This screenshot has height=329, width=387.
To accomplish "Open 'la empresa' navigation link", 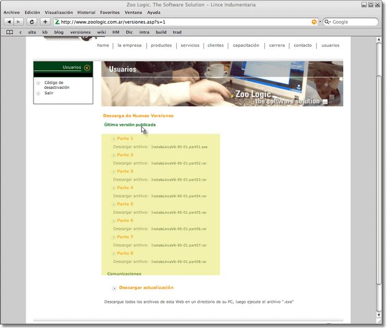I will (x=129, y=45).
